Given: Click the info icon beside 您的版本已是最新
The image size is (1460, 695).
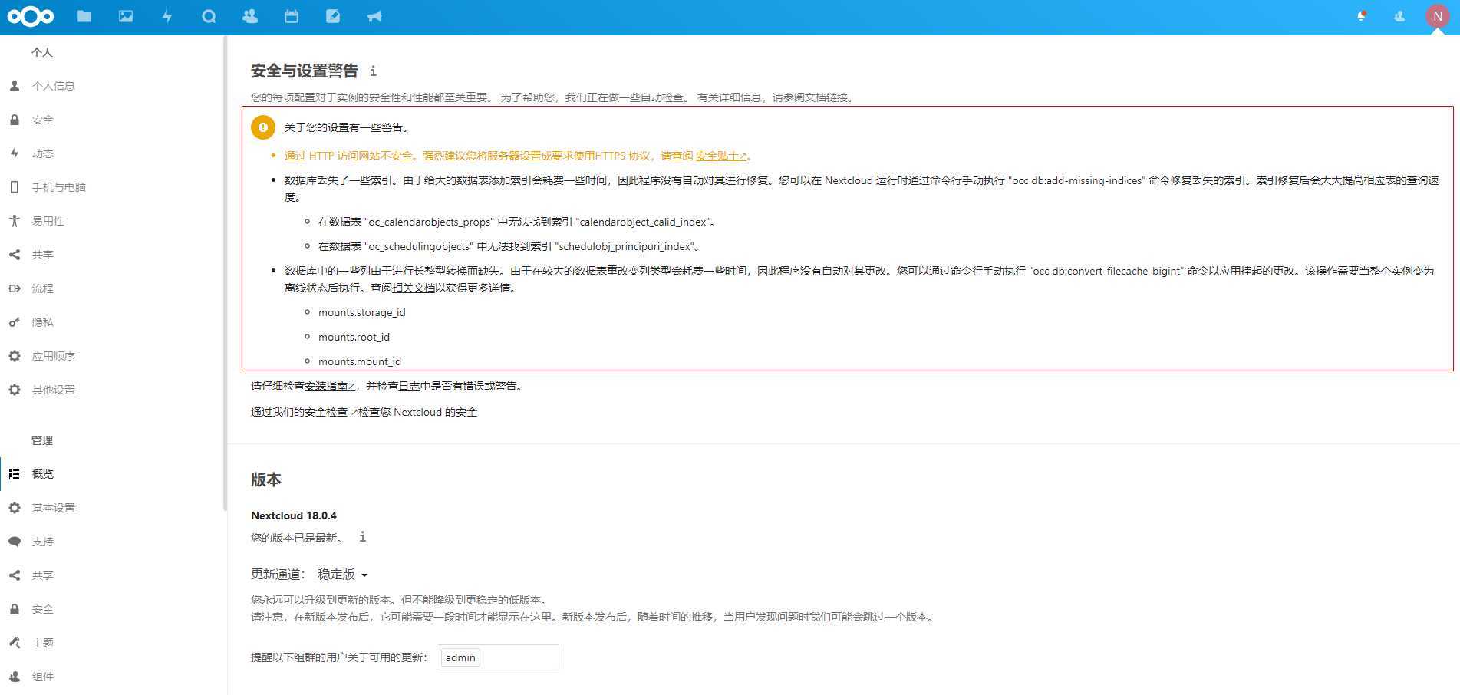Looking at the screenshot, I should click(362, 537).
